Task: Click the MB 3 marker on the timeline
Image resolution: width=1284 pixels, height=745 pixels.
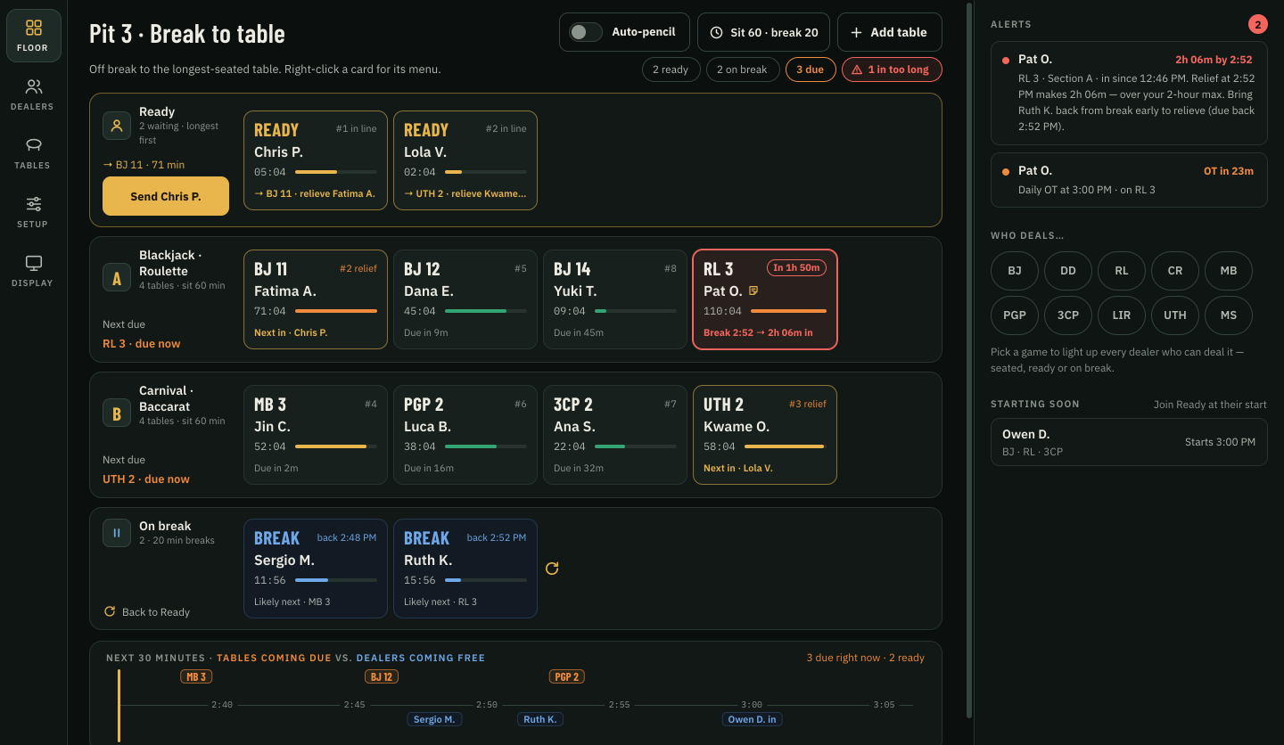Action: (196, 677)
